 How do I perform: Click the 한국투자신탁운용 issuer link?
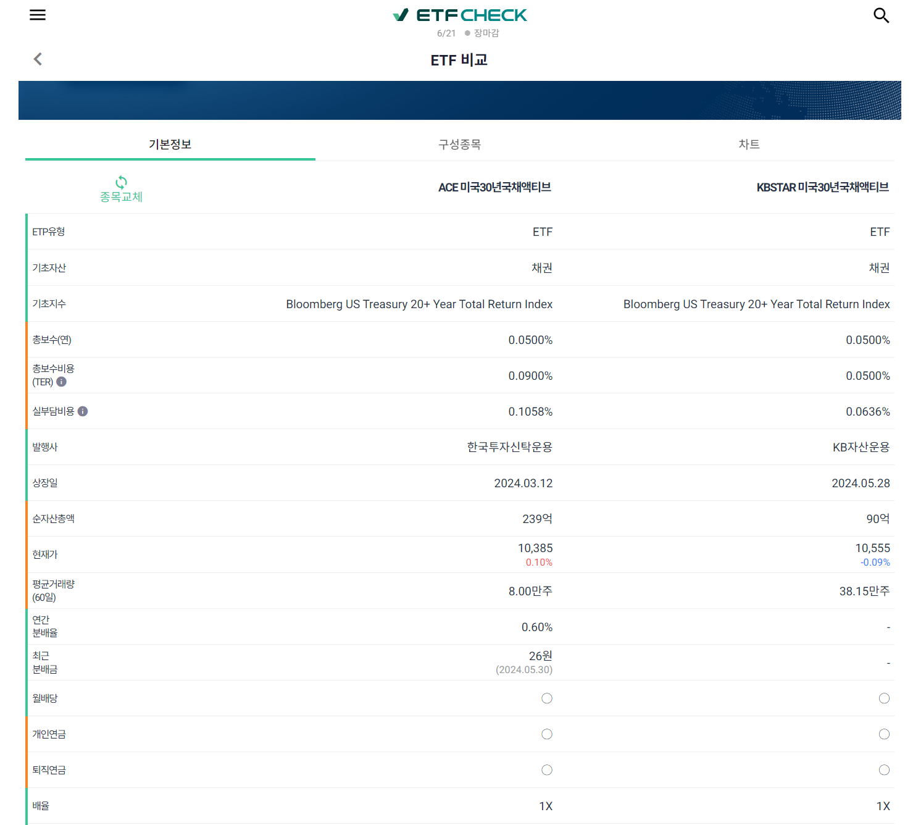(509, 446)
